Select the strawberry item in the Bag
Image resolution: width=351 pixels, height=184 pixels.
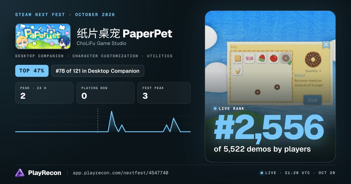(261, 58)
